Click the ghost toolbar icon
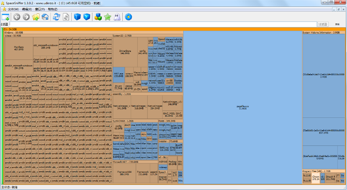The image size is (347, 190). pos(117,17)
